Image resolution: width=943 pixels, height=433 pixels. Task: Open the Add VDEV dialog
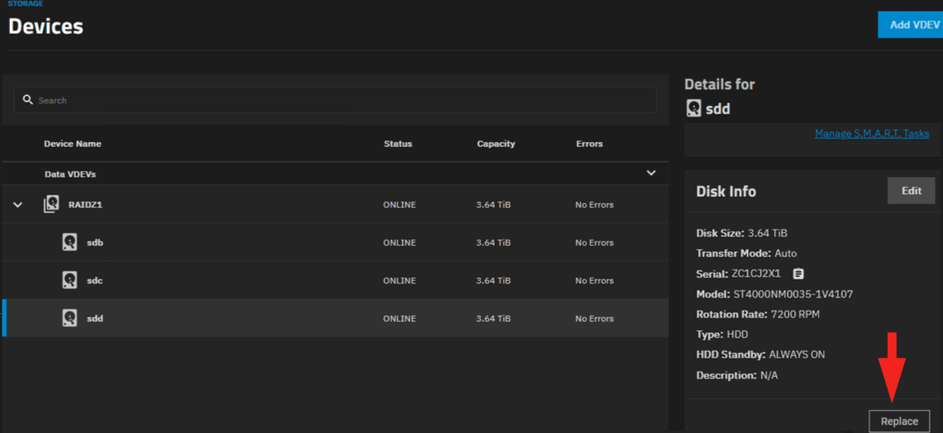point(912,25)
